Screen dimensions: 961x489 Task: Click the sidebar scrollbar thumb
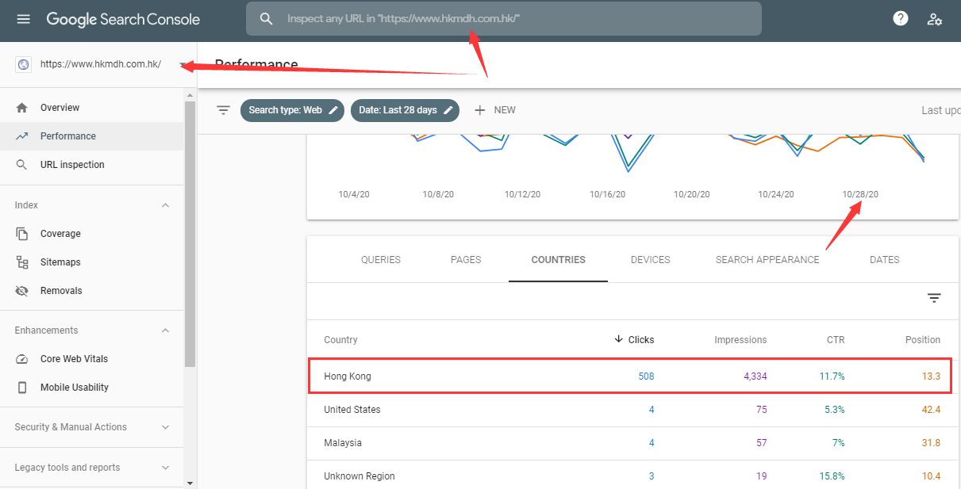click(190, 234)
